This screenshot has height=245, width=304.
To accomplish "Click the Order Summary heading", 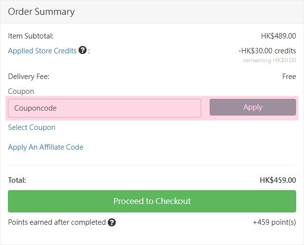I will click(42, 11).
